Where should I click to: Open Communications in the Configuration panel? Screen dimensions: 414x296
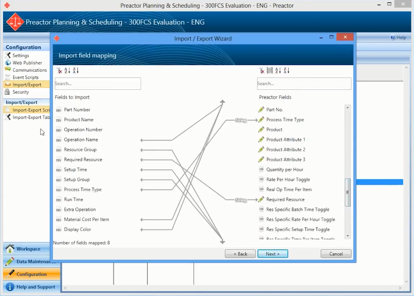coord(30,70)
